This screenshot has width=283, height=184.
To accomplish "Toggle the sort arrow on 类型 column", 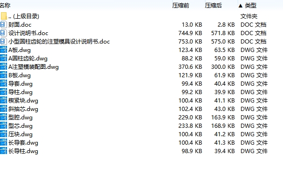I will [241, 6].
